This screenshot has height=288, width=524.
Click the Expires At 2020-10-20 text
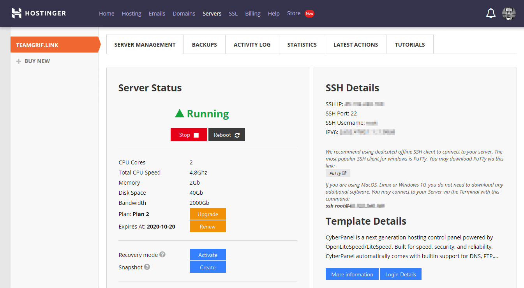(x=147, y=227)
